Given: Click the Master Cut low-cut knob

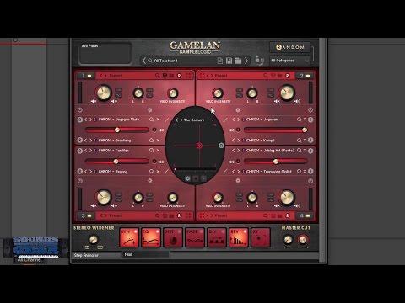Looking at the screenshot, I should coord(288,239).
